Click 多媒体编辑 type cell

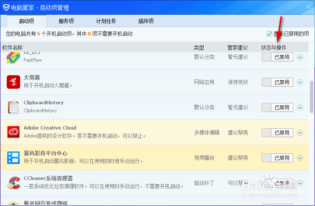(207, 132)
